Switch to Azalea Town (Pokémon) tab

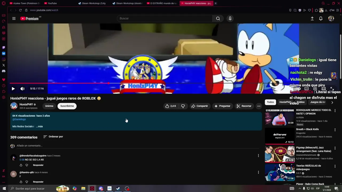(x=25, y=3)
